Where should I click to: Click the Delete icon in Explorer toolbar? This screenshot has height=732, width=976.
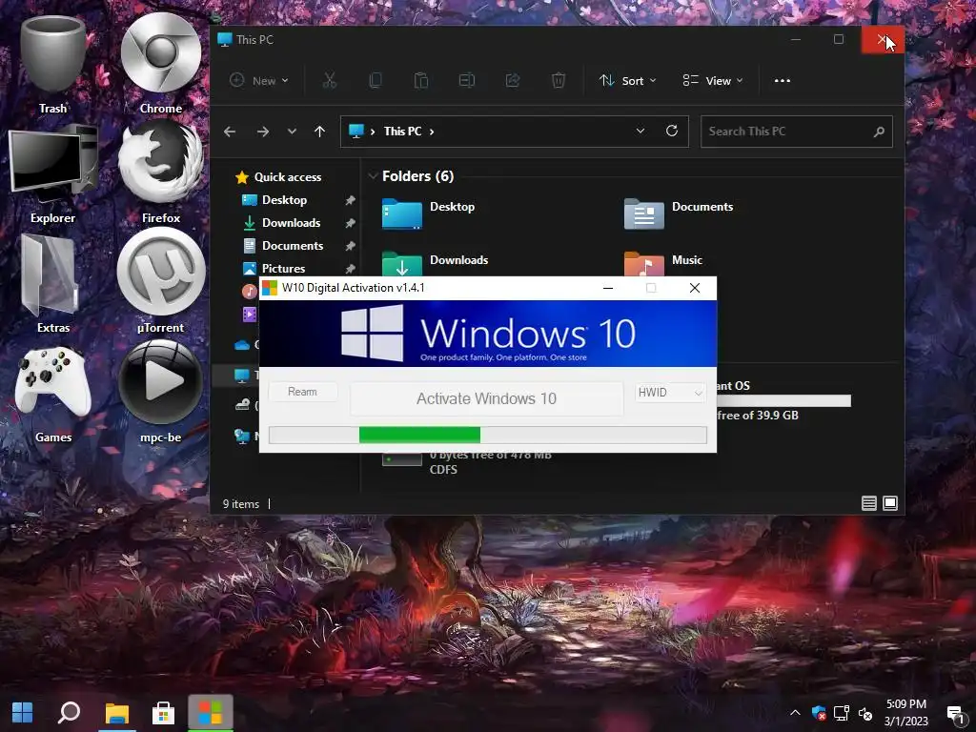coord(559,80)
